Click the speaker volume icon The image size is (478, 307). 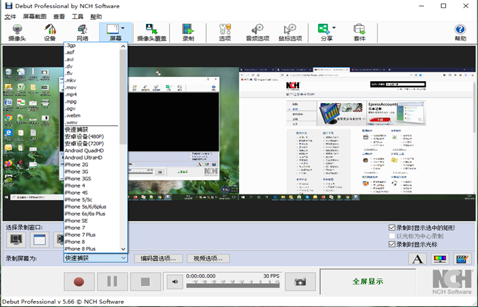click(175, 282)
